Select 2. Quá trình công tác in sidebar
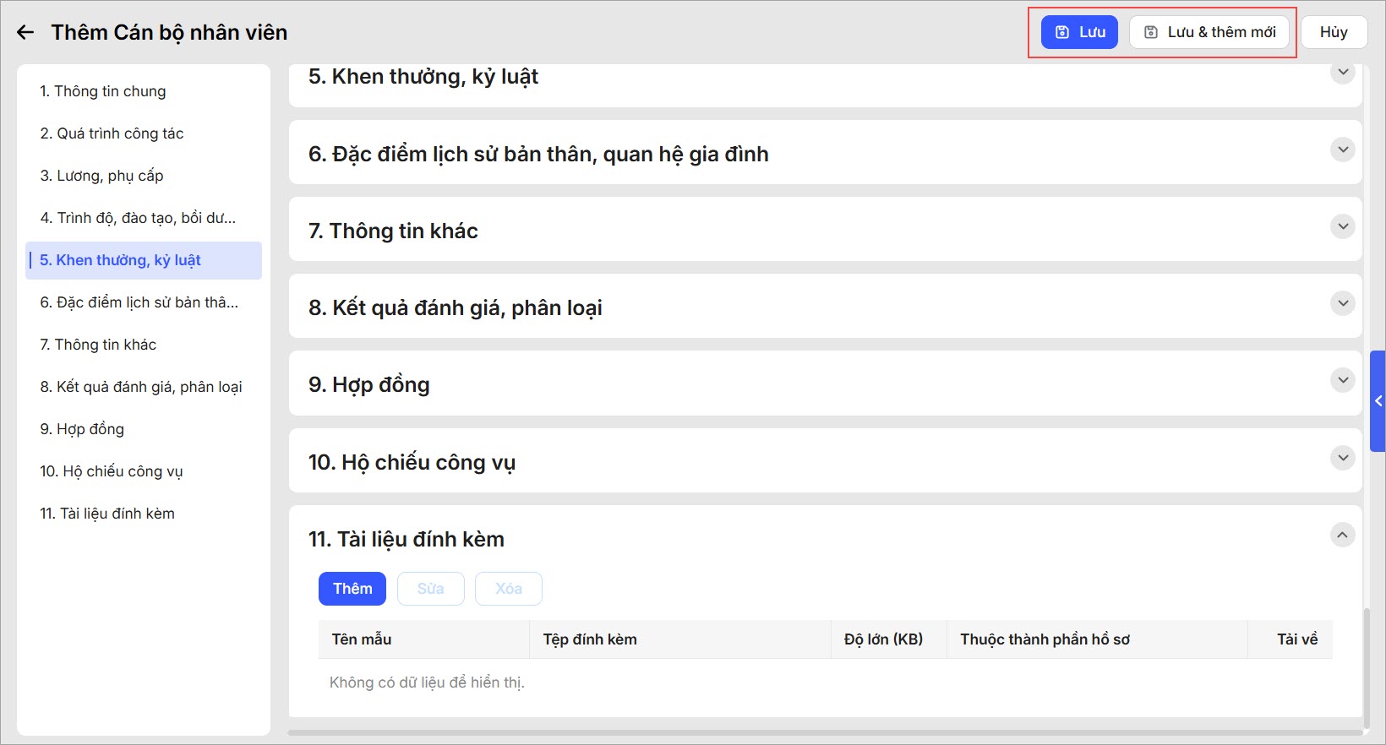This screenshot has height=745, width=1386. [112, 133]
